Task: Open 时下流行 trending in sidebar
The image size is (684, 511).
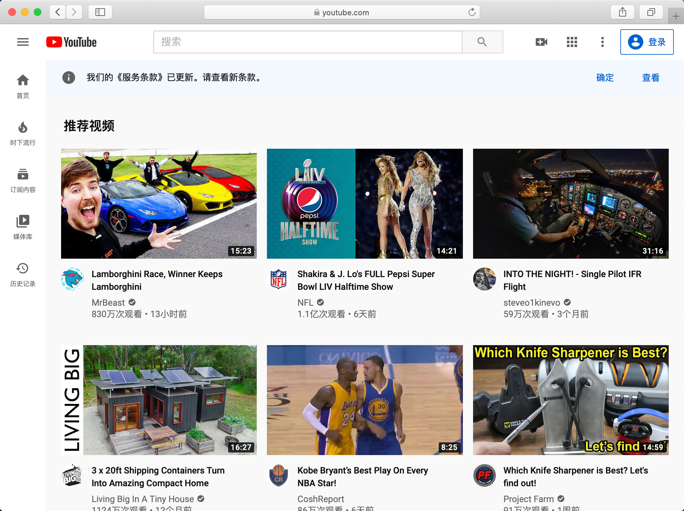Action: pyautogui.click(x=23, y=133)
